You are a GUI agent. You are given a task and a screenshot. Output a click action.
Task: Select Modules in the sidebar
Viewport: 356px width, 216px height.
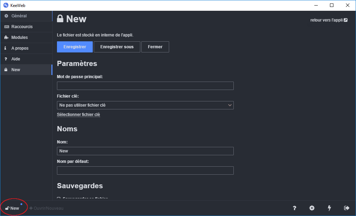(19, 38)
